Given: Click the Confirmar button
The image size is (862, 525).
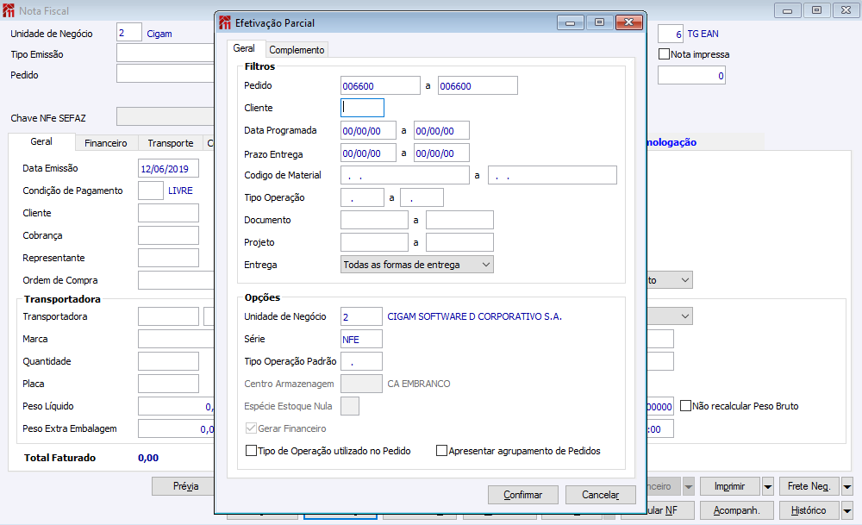Looking at the screenshot, I should (x=523, y=495).
